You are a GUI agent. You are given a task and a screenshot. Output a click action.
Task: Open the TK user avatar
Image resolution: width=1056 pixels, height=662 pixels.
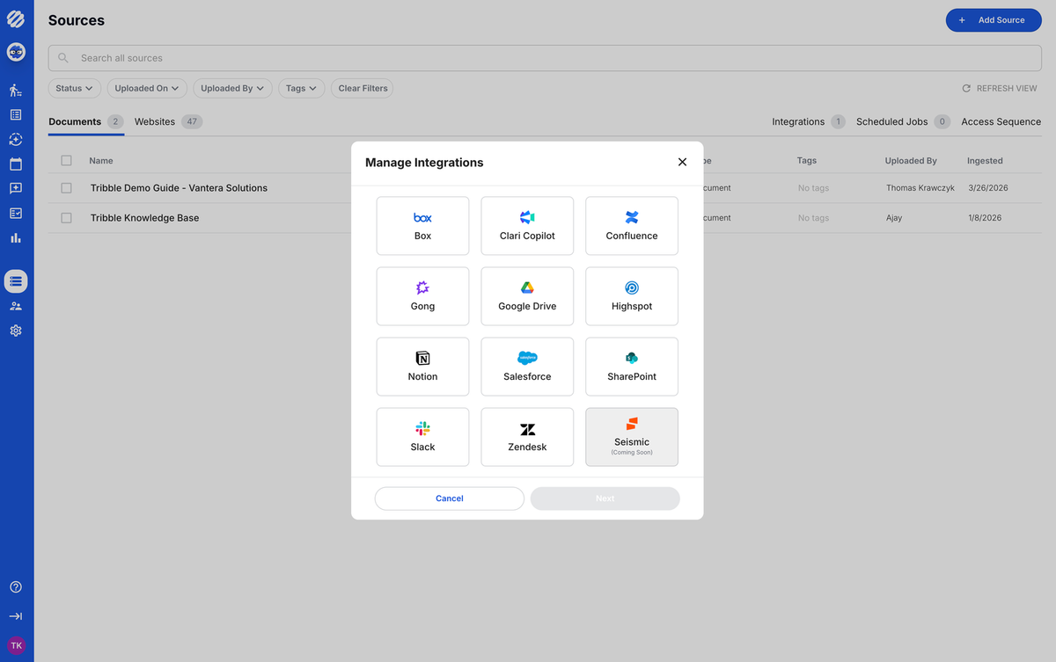tap(16, 645)
